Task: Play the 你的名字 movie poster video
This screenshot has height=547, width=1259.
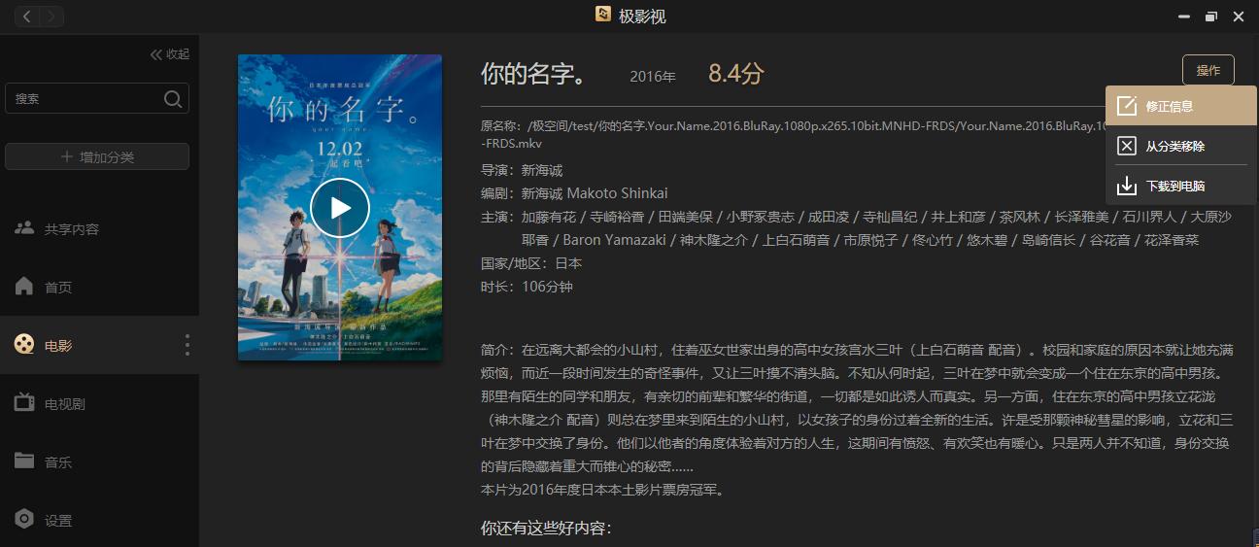Action: [x=340, y=208]
